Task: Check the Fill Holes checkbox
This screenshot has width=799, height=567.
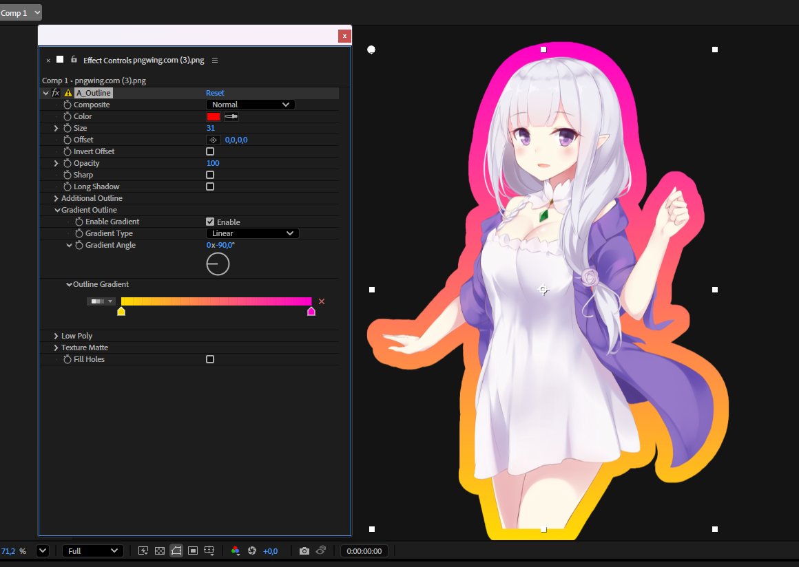Action: (x=210, y=359)
